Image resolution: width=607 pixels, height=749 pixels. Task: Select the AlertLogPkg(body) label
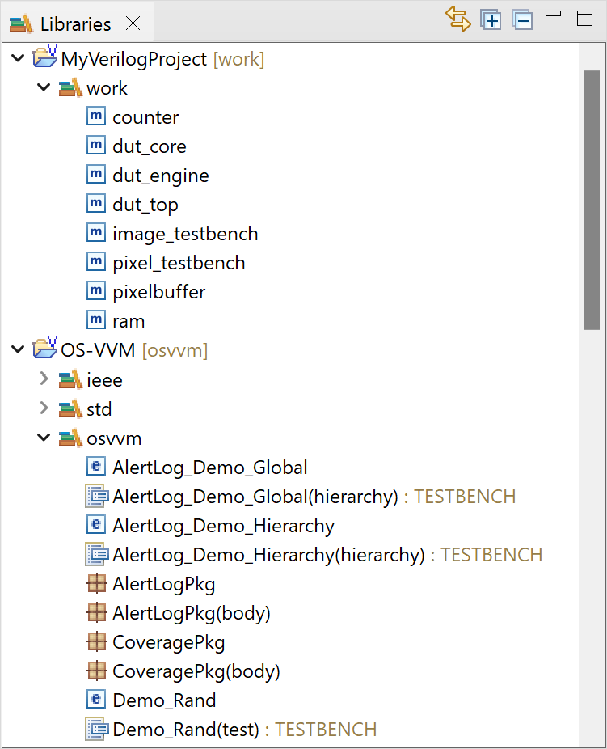(x=192, y=613)
